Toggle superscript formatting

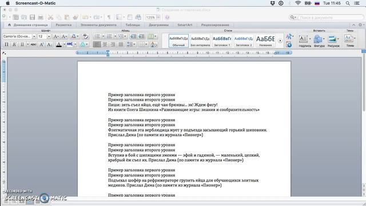(42, 44)
